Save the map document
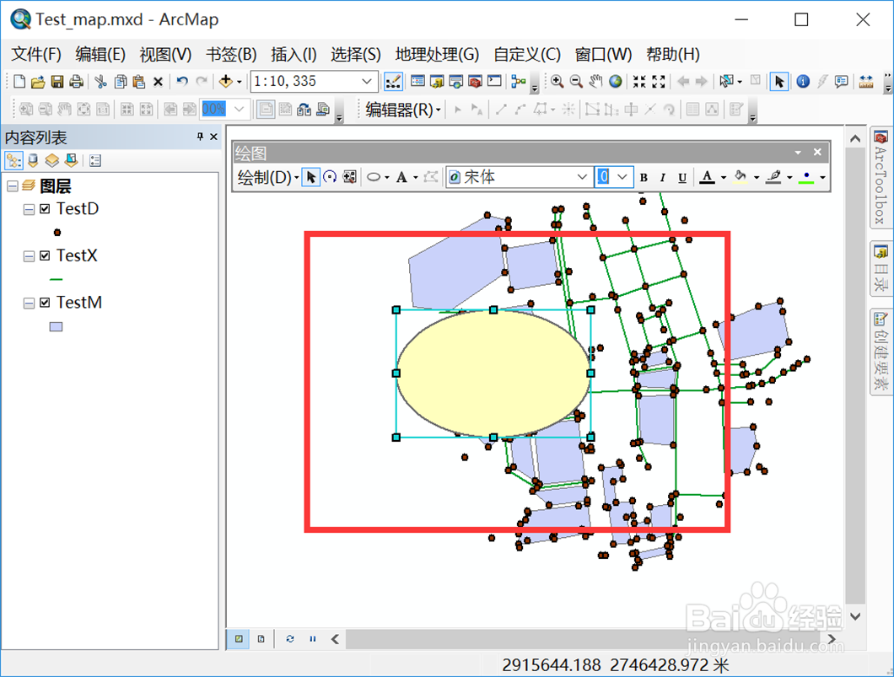 click(57, 82)
